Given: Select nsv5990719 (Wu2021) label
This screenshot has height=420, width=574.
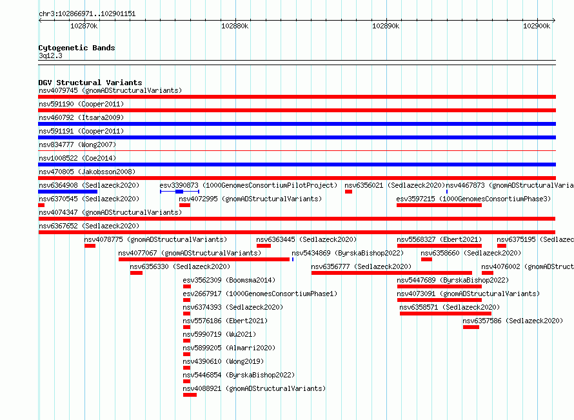Looking at the screenshot, I should [x=219, y=334].
